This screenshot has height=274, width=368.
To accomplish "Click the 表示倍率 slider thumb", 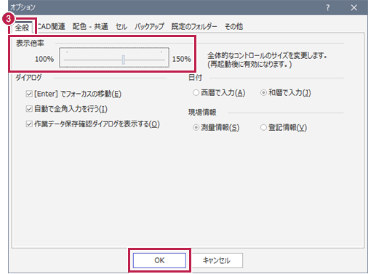I will 124,60.
